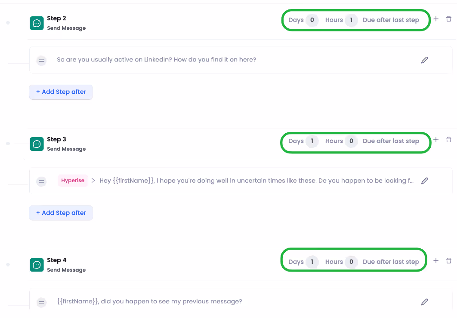
Task: Click Add Step after below Step 2
Action: [61, 92]
